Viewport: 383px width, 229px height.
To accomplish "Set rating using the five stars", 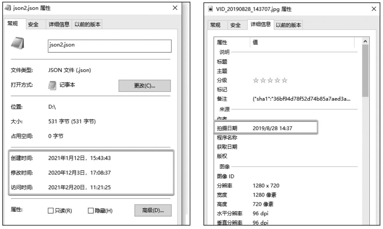I will 270,80.
